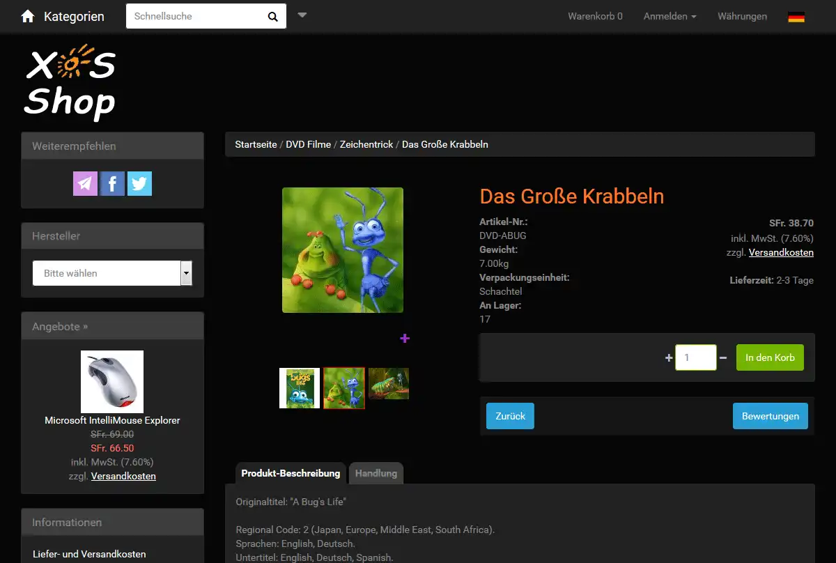Image resolution: width=836 pixels, height=563 pixels.
Task: Click the Lieferzeit 2-3 Tage text
Action: 771,280
